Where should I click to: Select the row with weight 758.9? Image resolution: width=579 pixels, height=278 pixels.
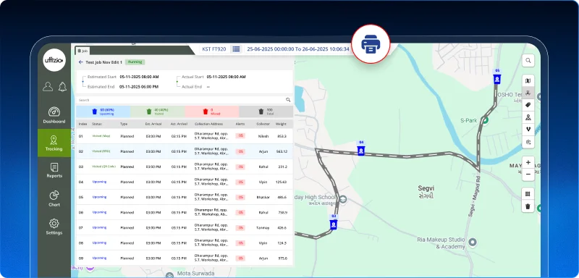tap(185, 212)
